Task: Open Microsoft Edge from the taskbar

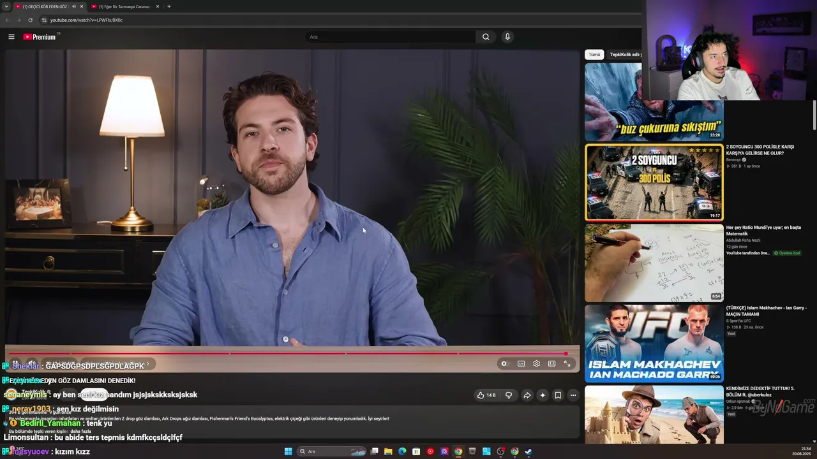Action: (x=402, y=451)
